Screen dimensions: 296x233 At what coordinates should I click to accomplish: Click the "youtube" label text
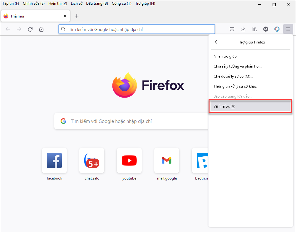[x=129, y=178]
